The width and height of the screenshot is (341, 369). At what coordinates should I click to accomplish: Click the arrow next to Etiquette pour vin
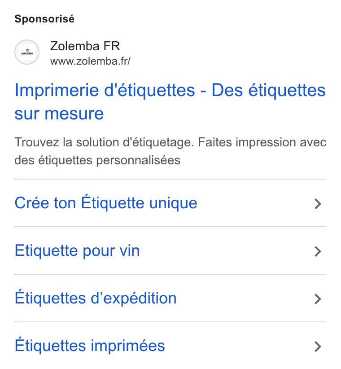point(318,251)
